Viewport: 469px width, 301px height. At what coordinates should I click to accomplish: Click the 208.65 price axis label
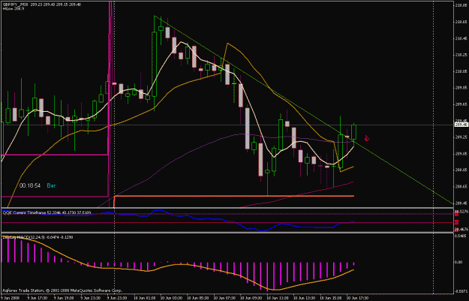coord(461,186)
